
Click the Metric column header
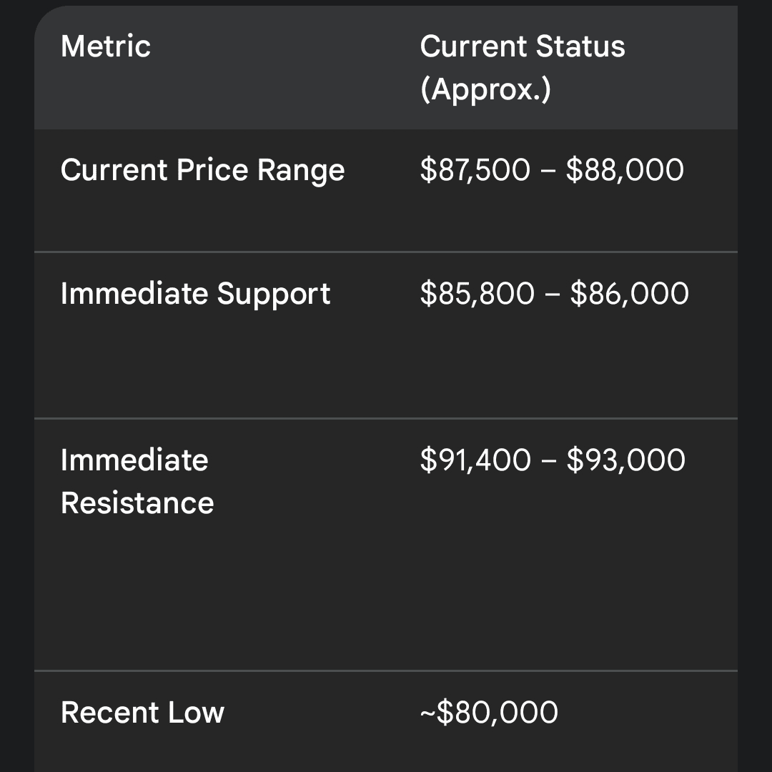(x=106, y=47)
